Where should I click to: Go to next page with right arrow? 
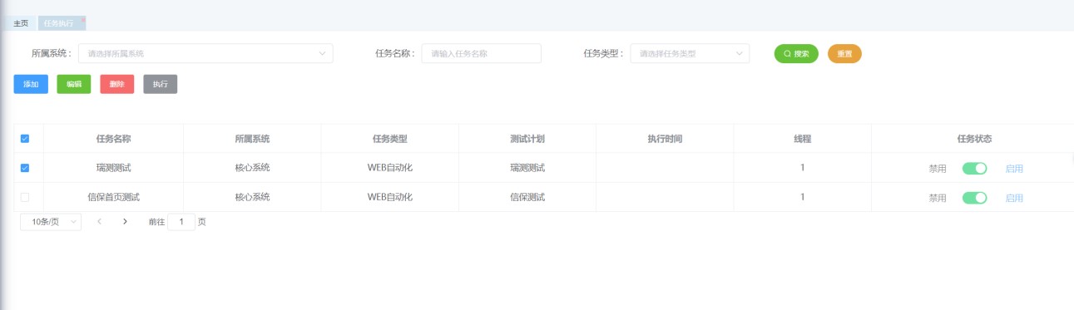(125, 222)
